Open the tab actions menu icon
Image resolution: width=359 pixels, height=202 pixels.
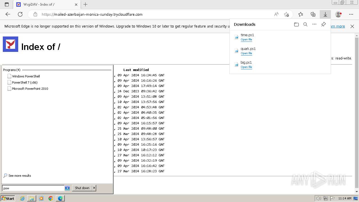coord(7,4)
